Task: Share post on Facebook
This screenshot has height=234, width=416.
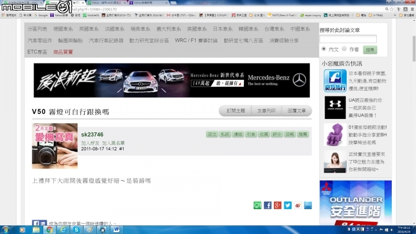Action: point(268,205)
